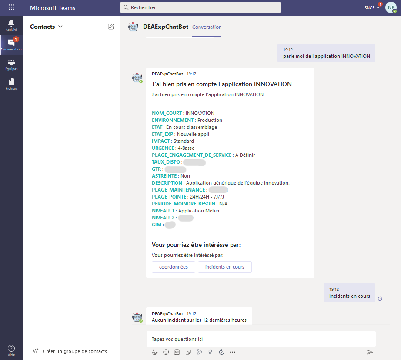Send the message with arrow icon
This screenshot has width=401, height=360.
coord(370,352)
